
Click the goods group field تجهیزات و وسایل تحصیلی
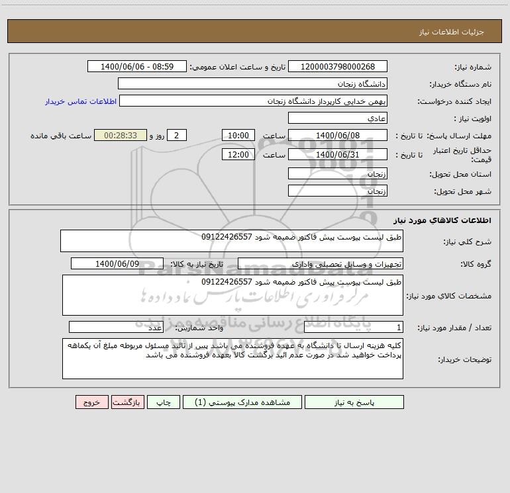coord(321,263)
